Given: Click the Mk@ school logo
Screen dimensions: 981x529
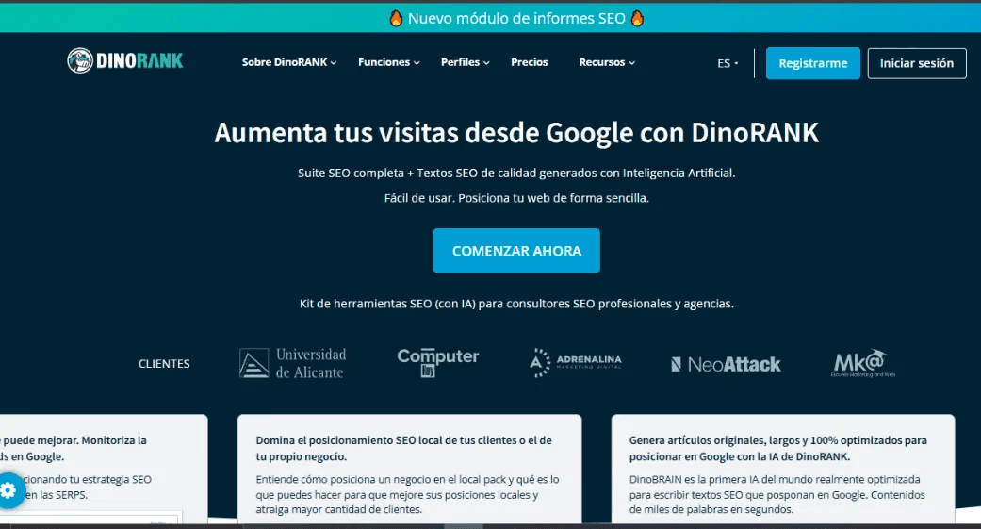Looking at the screenshot, I should click(863, 363).
